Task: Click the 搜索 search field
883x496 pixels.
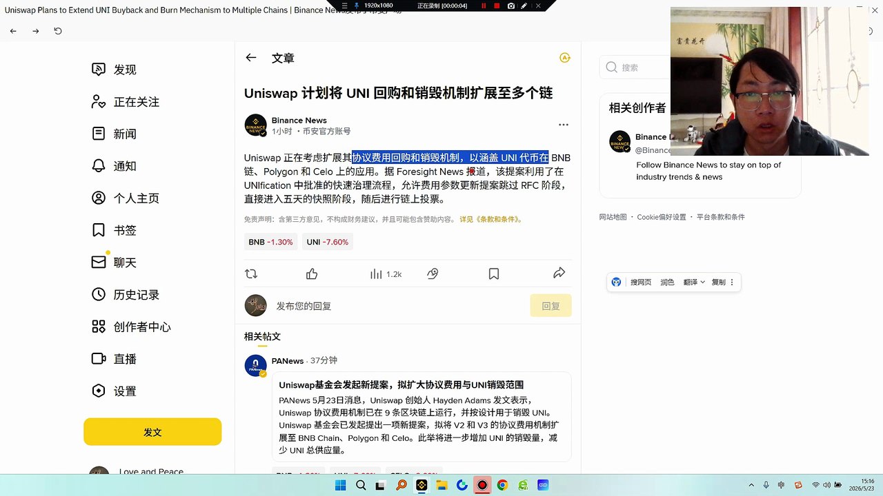Action: 635,68
